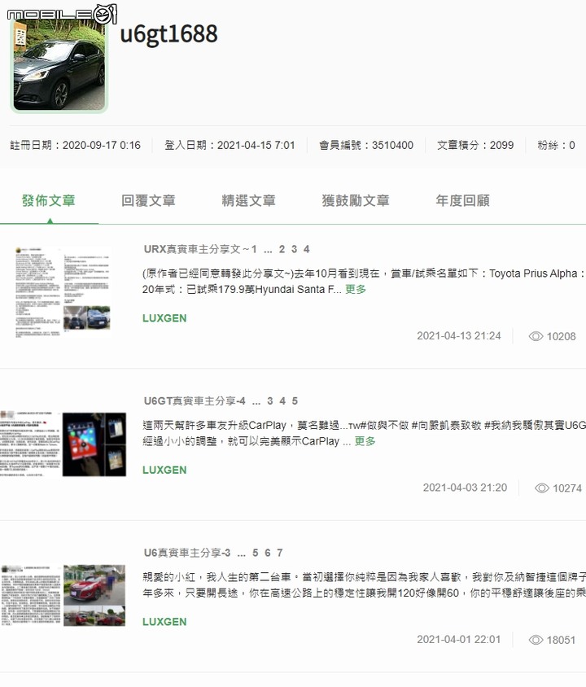Click view count 18051
This screenshot has width=586, height=687.
pyautogui.click(x=561, y=640)
